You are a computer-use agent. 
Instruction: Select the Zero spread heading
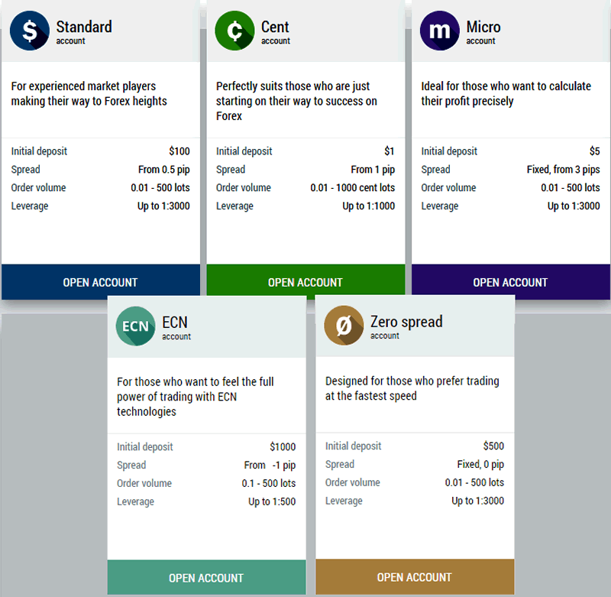pyautogui.click(x=406, y=322)
